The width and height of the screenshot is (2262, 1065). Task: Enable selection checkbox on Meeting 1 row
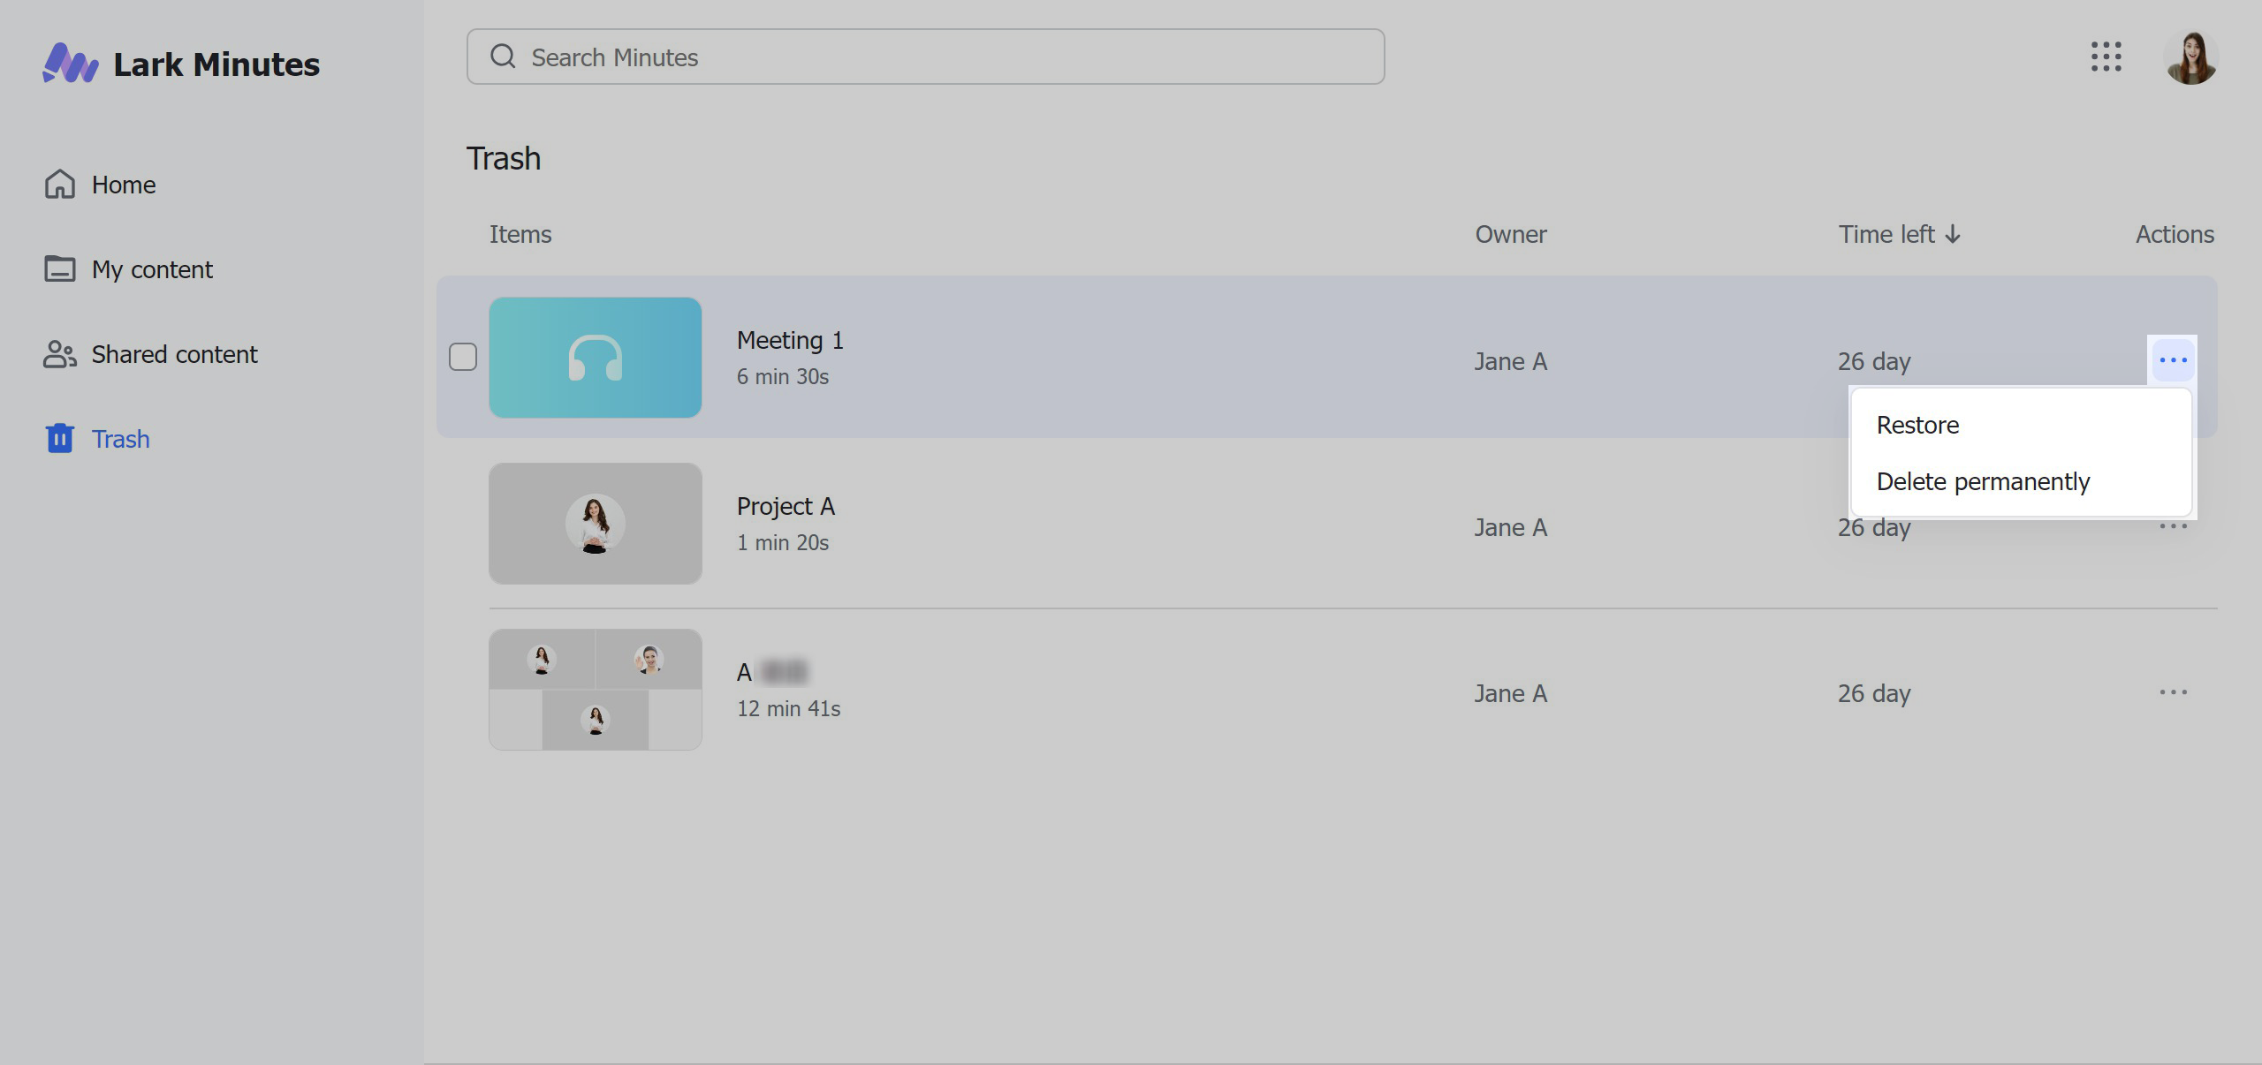[x=463, y=358]
